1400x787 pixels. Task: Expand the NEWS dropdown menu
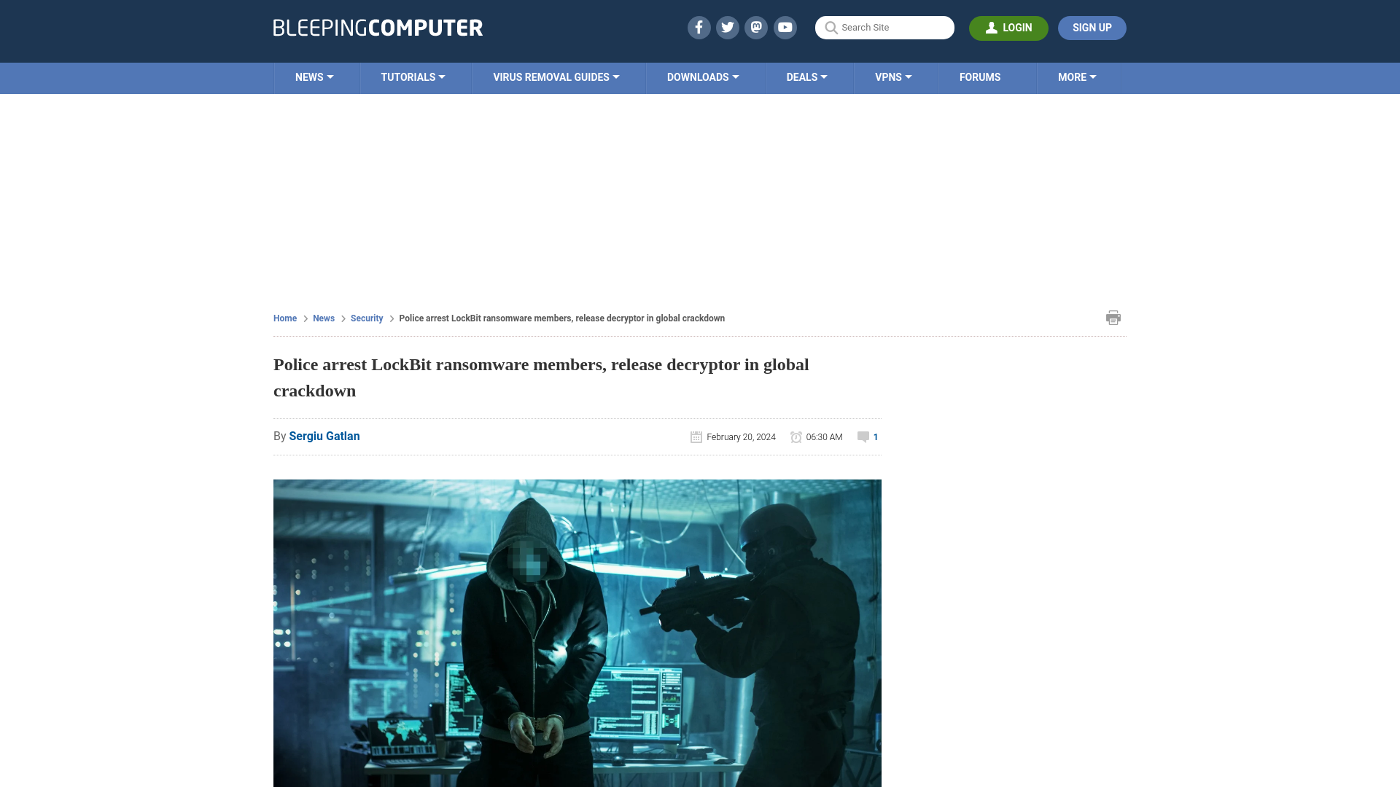click(314, 78)
